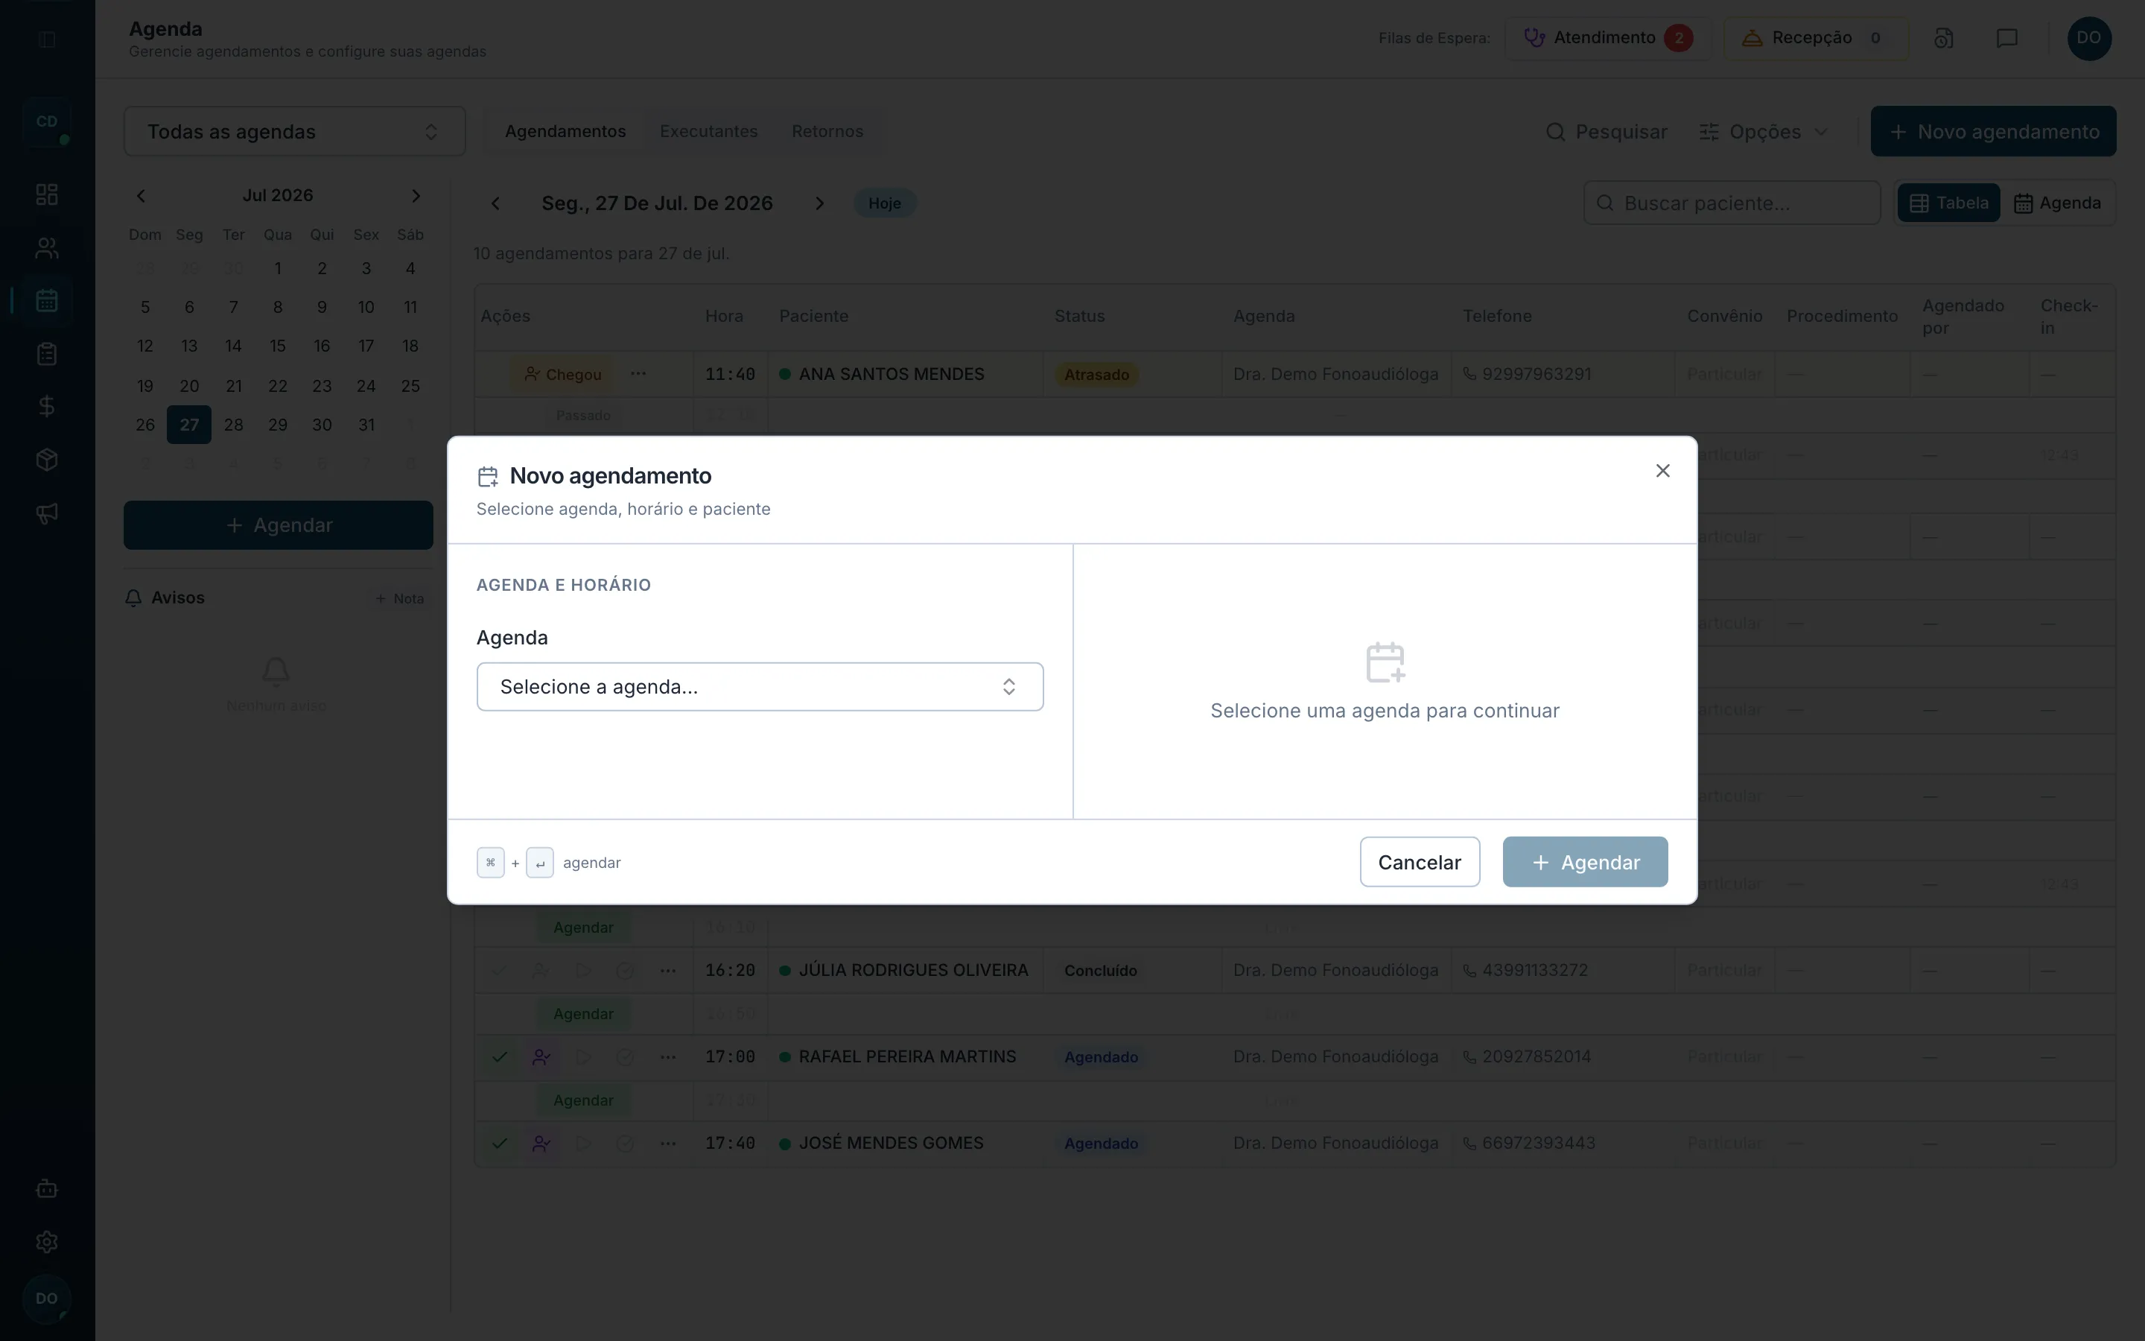Image resolution: width=2145 pixels, height=1341 pixels.
Task: Click Agendar button in dialog footer
Action: click(x=1585, y=862)
